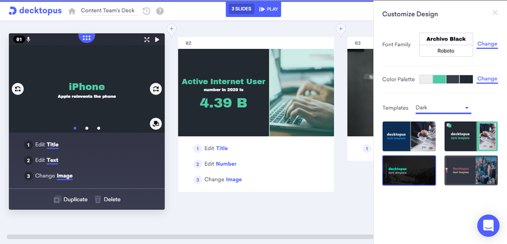Click the Content Team's Deck name field

tap(109, 10)
